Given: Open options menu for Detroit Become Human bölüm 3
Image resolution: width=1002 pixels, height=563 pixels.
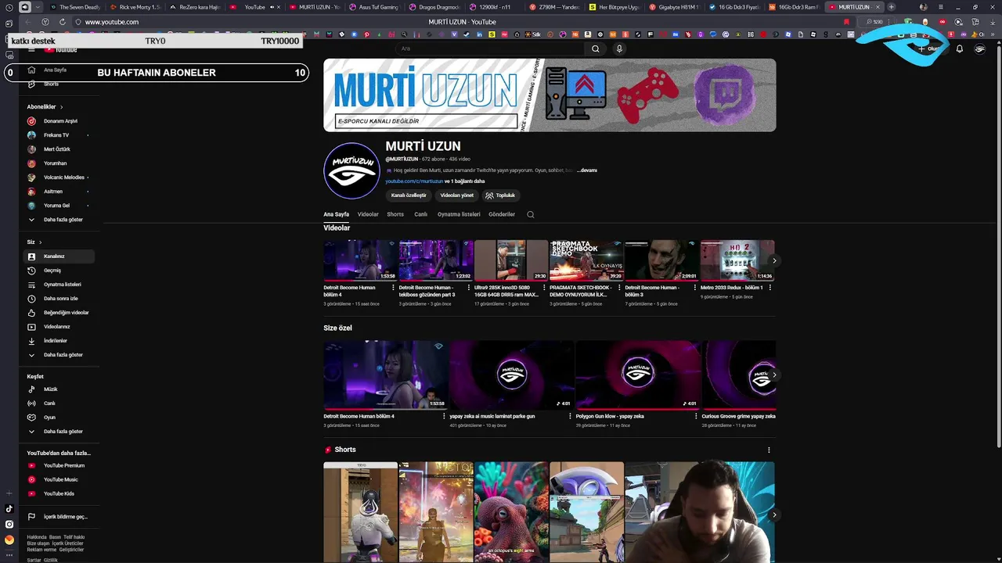Looking at the screenshot, I should point(694,288).
